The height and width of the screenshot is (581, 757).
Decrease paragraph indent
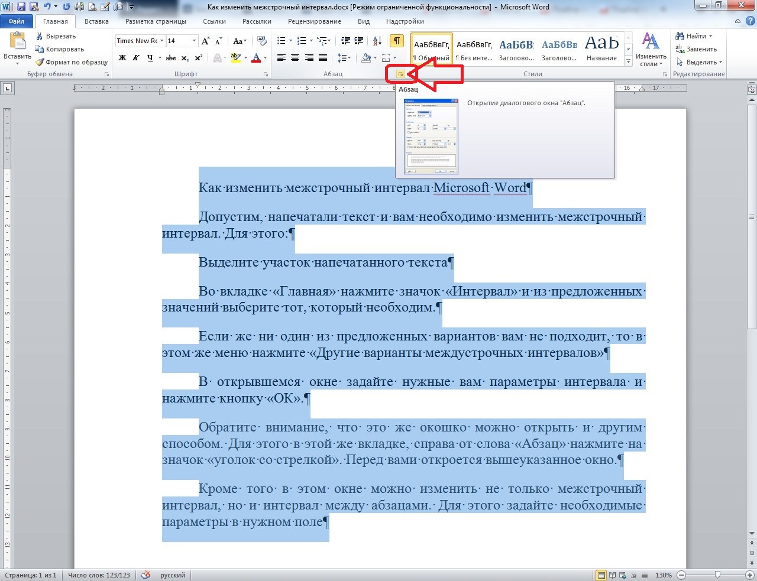(x=344, y=41)
